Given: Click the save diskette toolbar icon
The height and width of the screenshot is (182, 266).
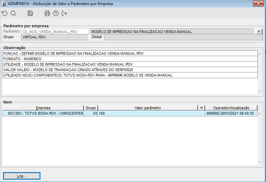Looking at the screenshot, I should click(30, 13).
